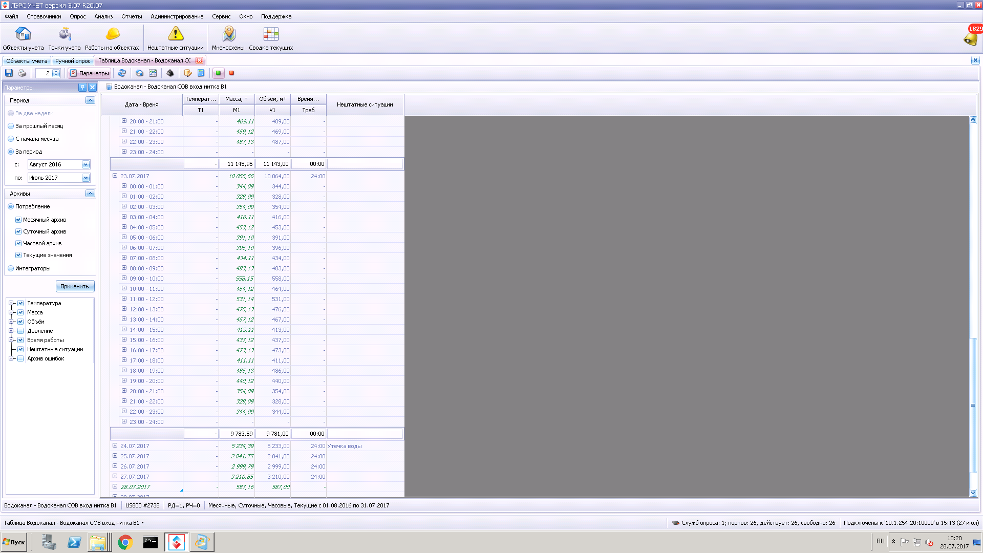Switch to Ручной опрос tab
The image size is (983, 553).
coord(73,61)
